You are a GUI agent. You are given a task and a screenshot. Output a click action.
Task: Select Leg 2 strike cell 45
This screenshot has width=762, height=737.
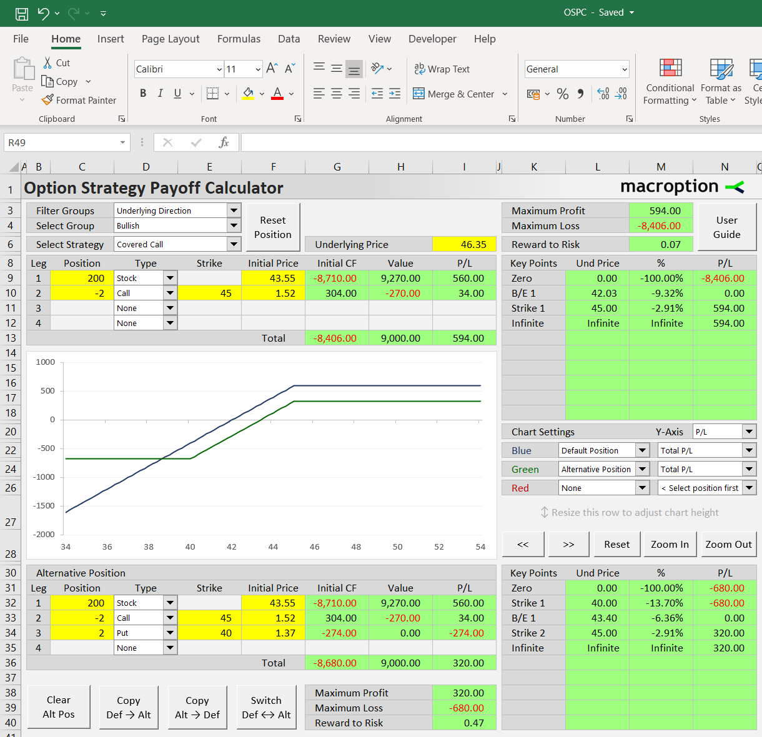point(209,293)
